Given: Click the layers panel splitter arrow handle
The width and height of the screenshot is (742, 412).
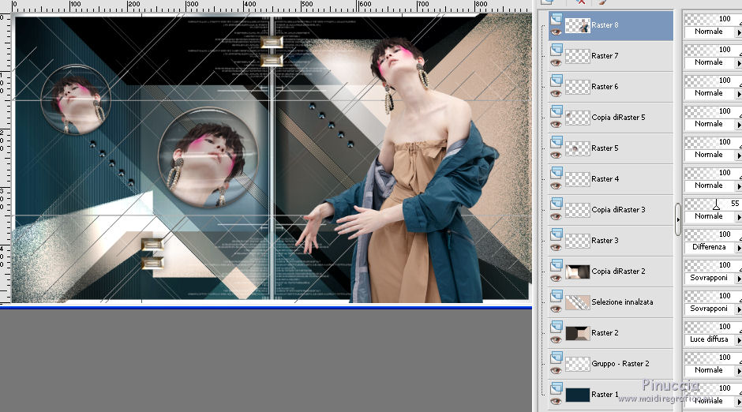Looking at the screenshot, I should coord(677,219).
